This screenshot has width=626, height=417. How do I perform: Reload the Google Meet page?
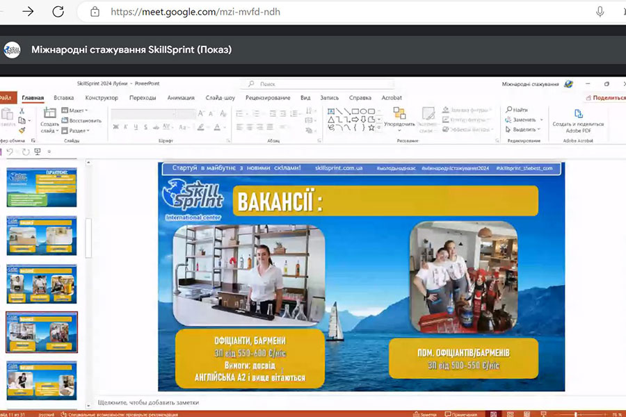click(58, 12)
